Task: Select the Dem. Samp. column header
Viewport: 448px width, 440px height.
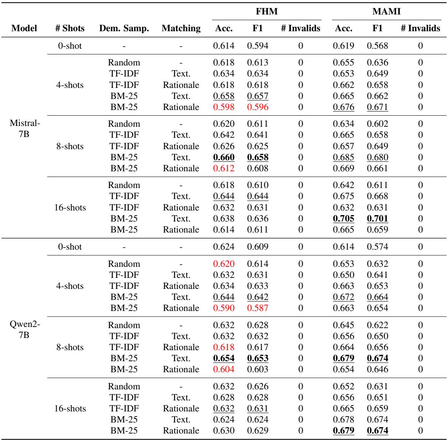Action: 124,28
